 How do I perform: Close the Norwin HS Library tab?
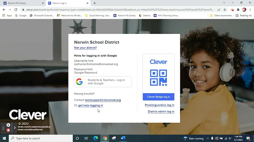[x=43, y=3]
